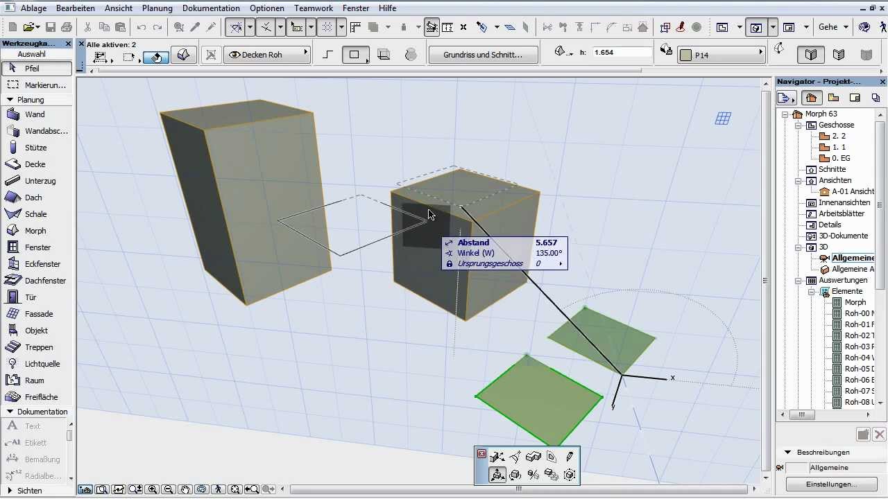Collapse the Planung toolbox section
888x499 pixels.
(x=10, y=100)
